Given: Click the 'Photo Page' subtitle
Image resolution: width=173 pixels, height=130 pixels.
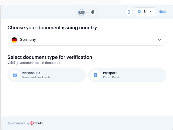Looking at the screenshot, I should pyautogui.click(x=111, y=78).
